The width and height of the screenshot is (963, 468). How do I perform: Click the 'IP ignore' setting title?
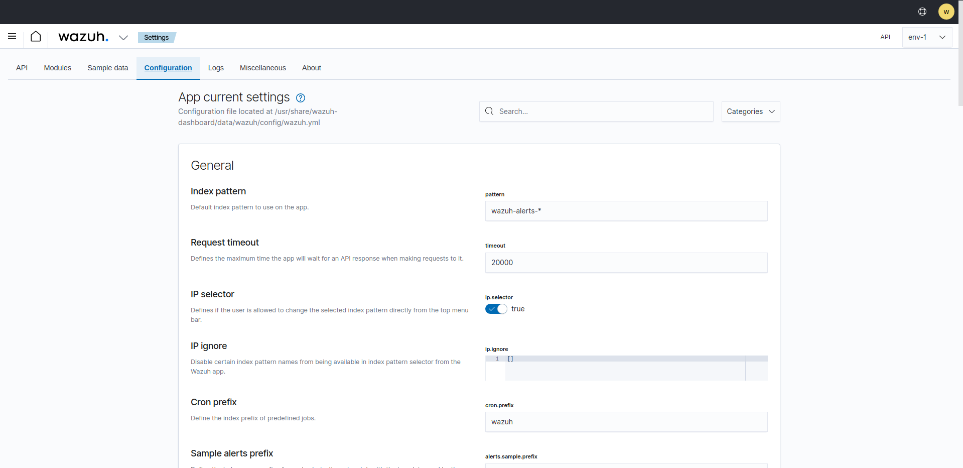click(209, 346)
